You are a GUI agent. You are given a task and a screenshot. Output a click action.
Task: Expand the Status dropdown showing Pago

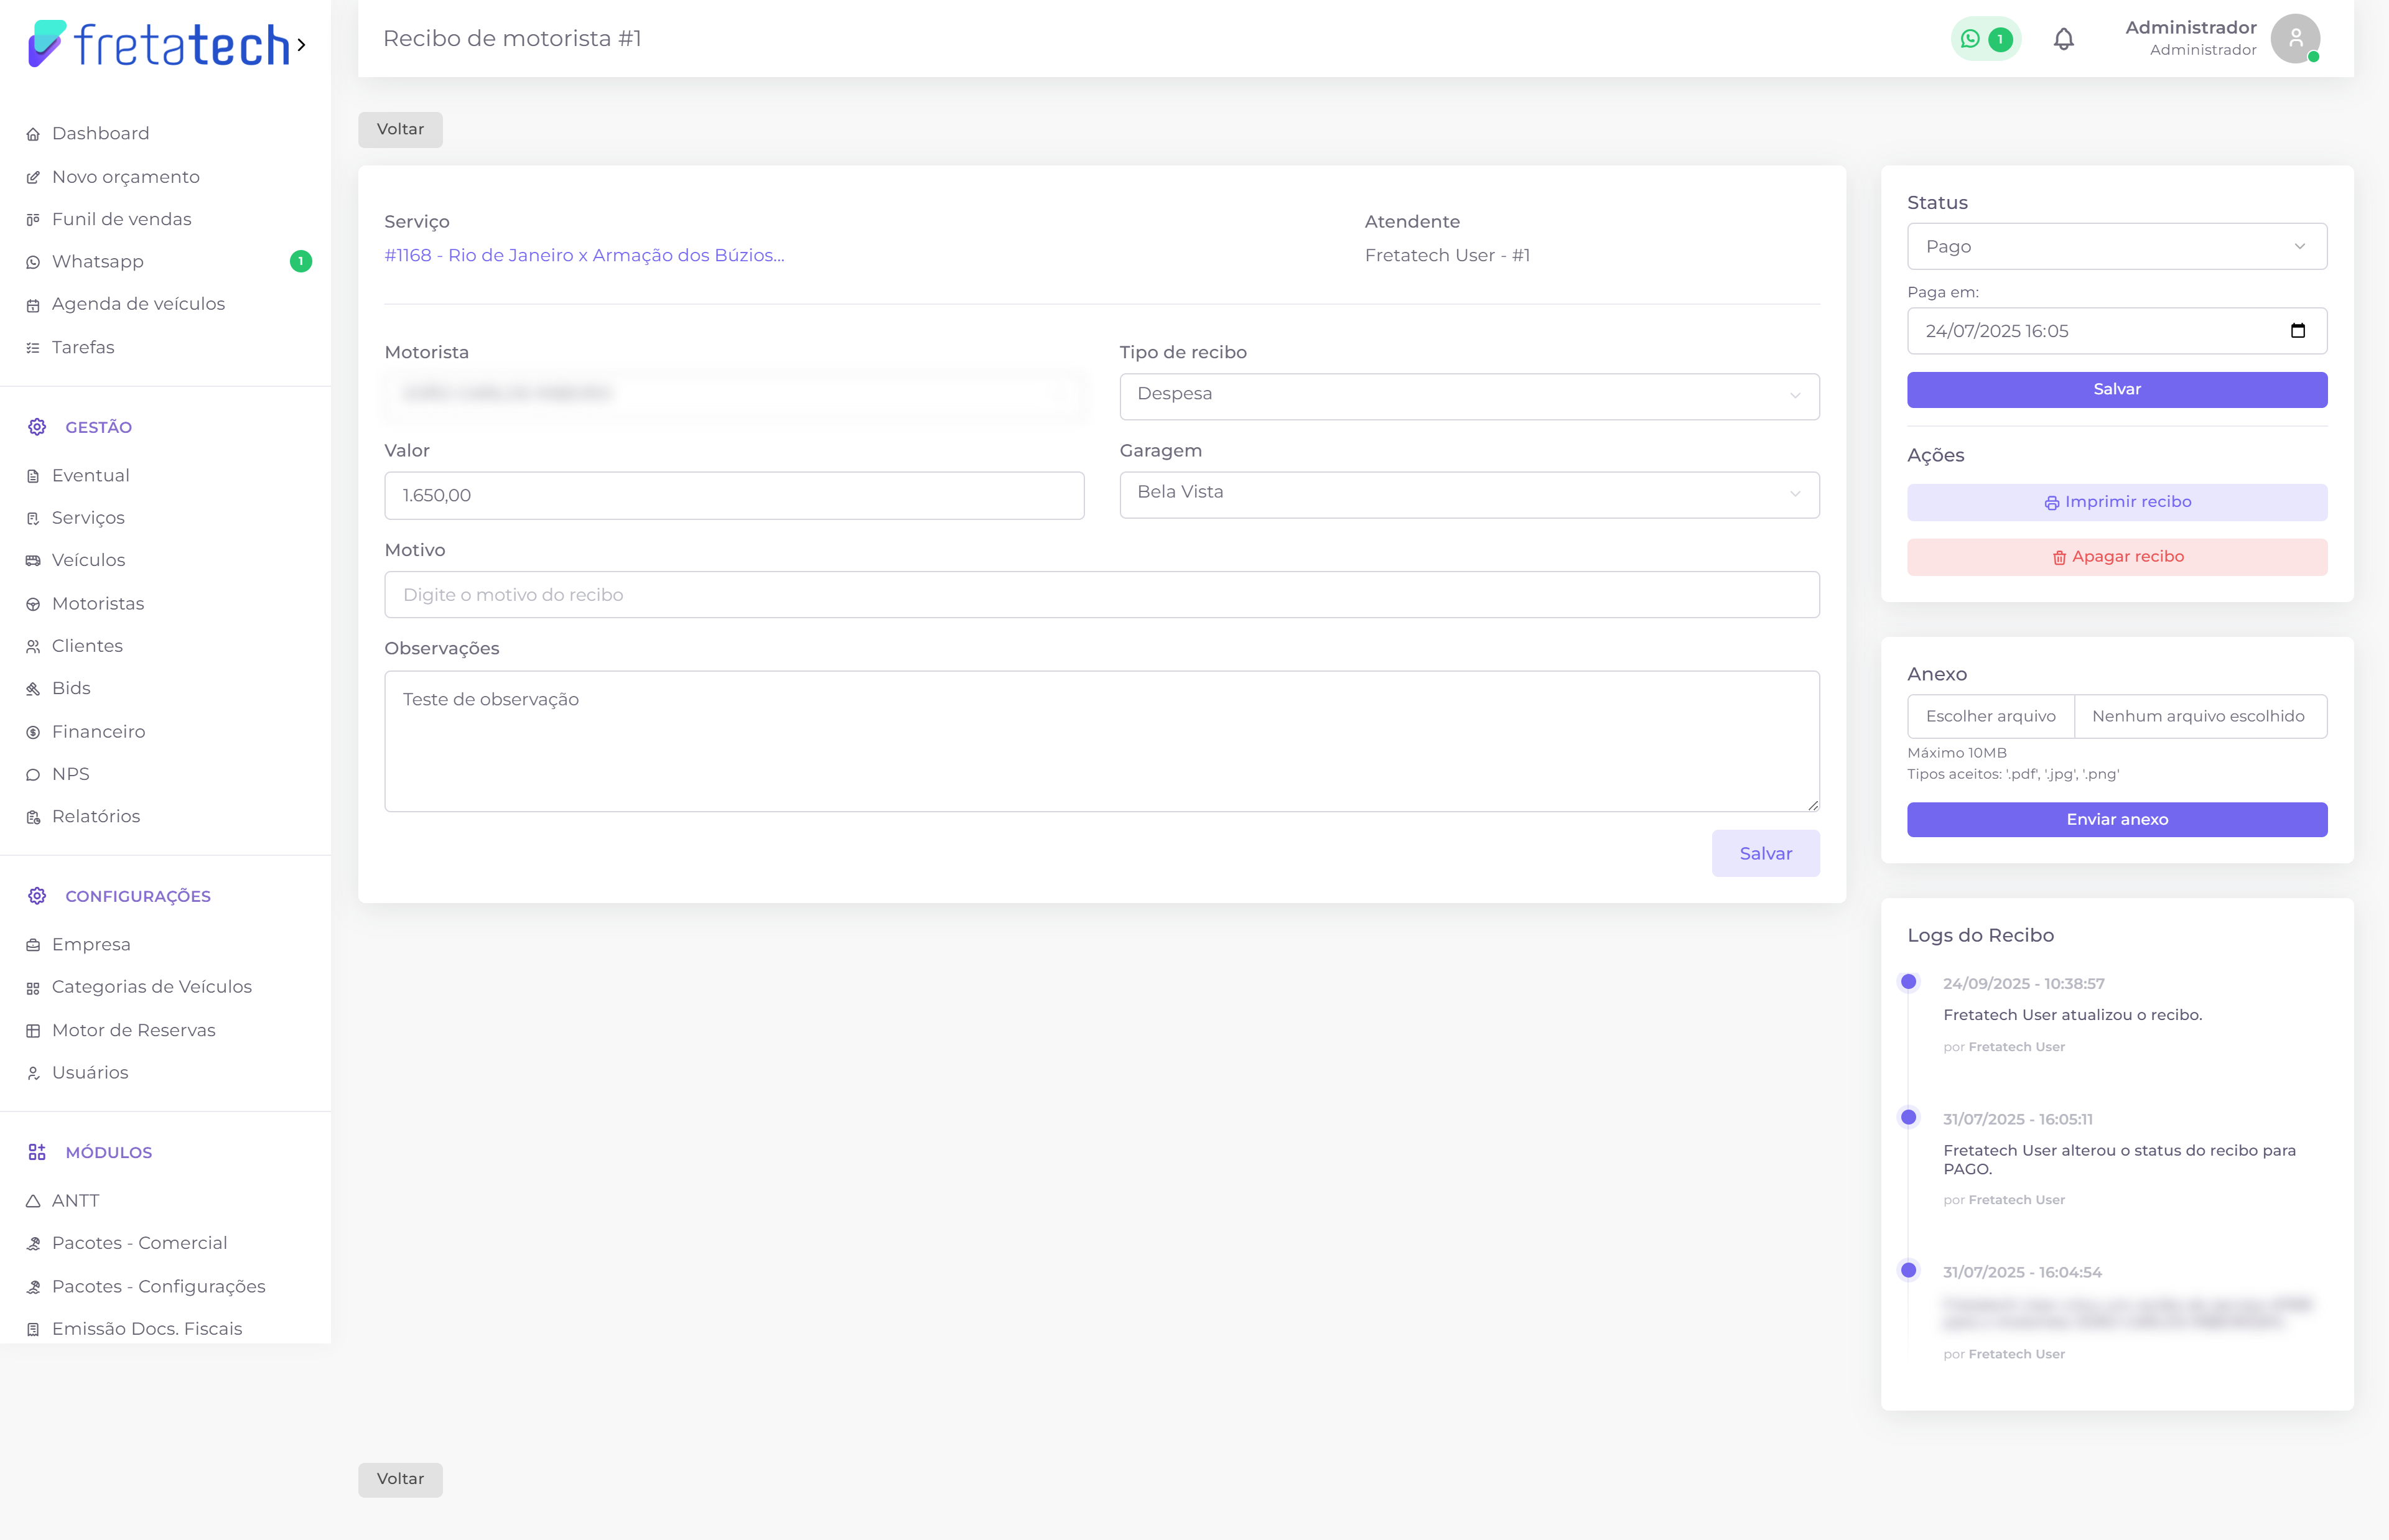pos(2117,246)
